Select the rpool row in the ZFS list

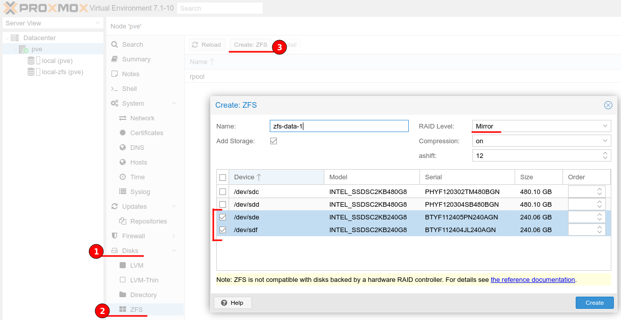pos(403,77)
